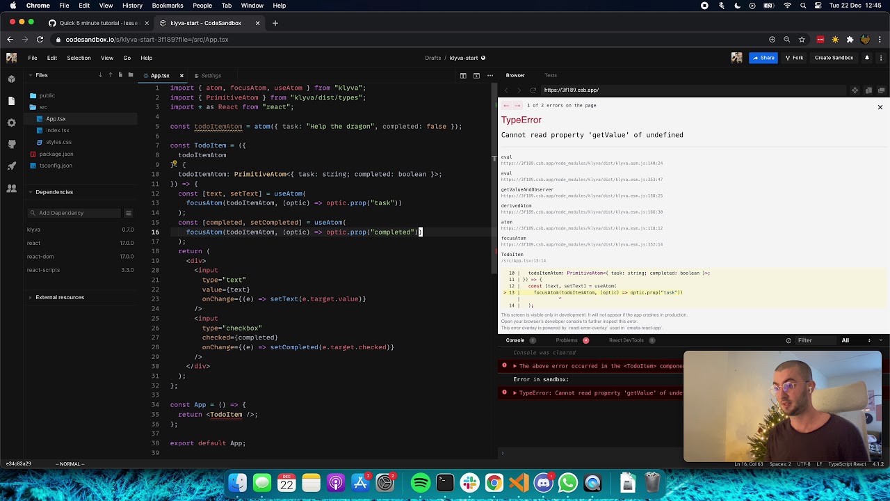Image resolution: width=890 pixels, height=501 pixels.
Task: Open the editor more-options ellipsis menu
Action: pyautogui.click(x=490, y=75)
